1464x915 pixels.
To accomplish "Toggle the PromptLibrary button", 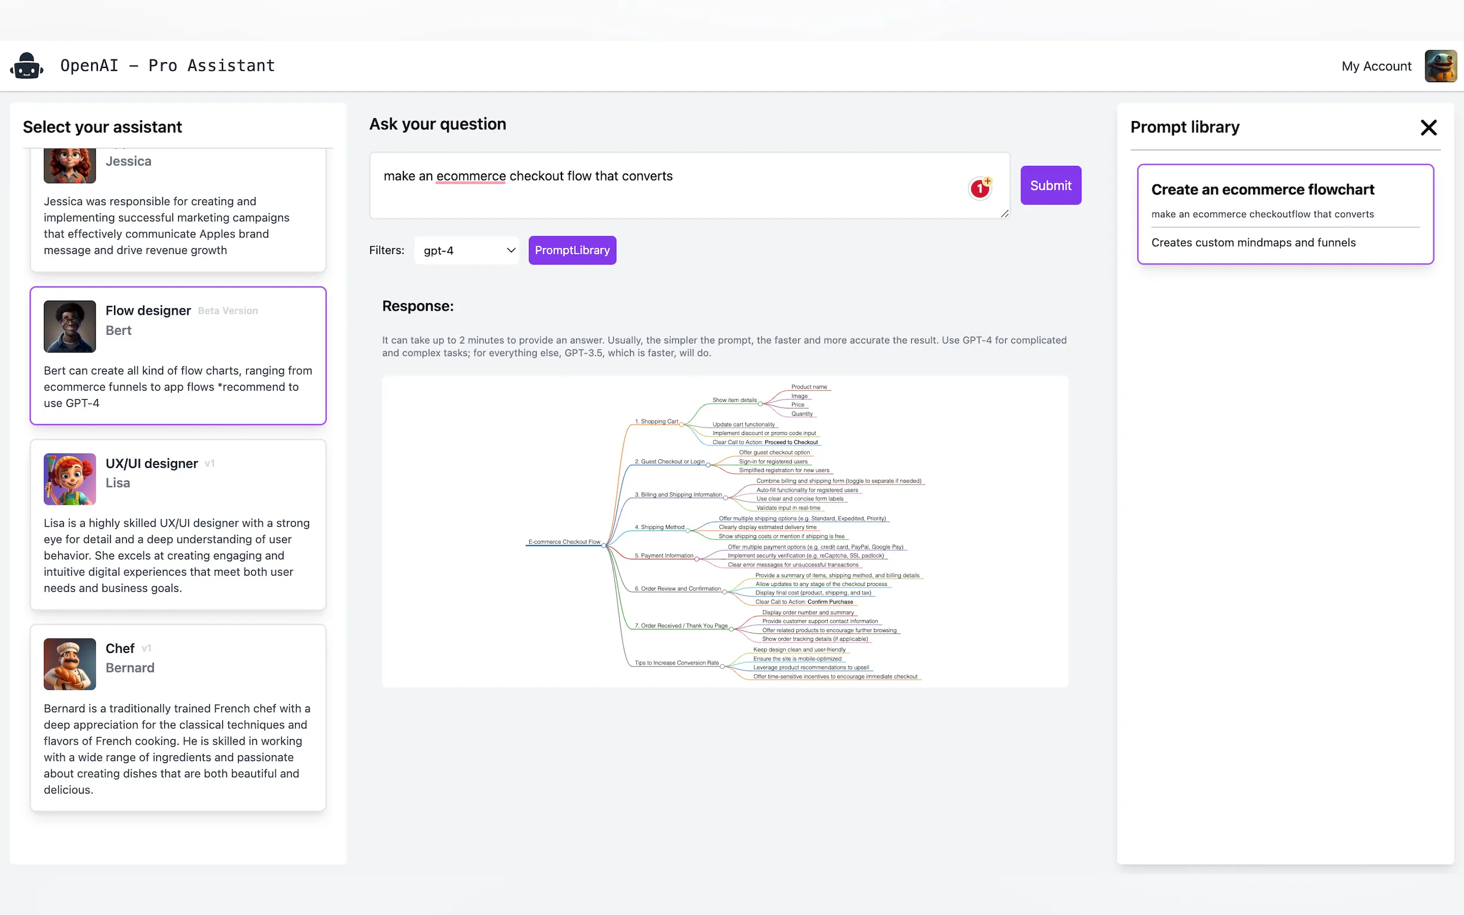I will 572,251.
